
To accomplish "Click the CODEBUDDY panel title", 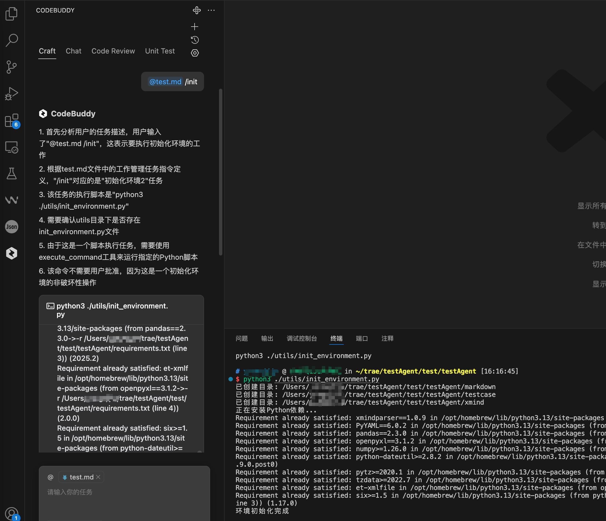I will 55,10.
